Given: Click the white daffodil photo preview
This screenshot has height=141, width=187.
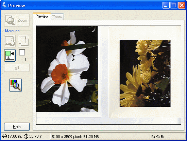Looking at the screenshot, I should [x=67, y=69].
